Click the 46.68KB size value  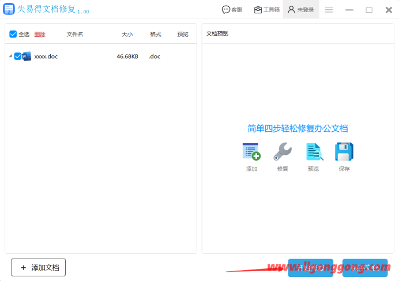pos(127,56)
